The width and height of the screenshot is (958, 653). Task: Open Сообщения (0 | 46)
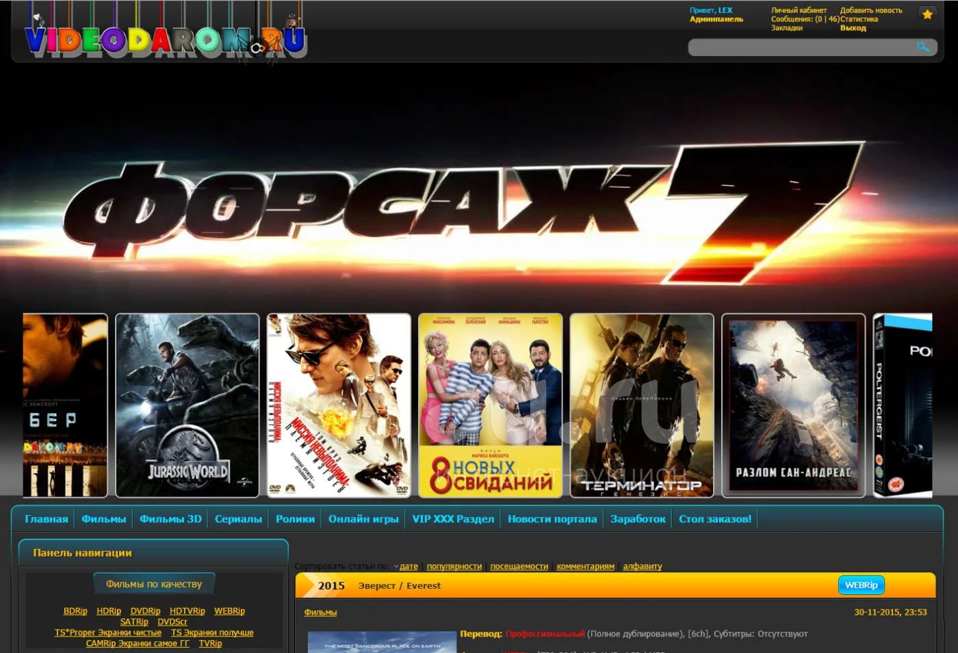click(x=805, y=19)
